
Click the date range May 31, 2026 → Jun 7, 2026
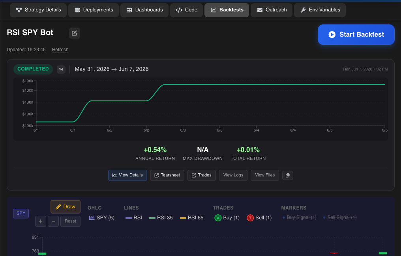point(112,69)
